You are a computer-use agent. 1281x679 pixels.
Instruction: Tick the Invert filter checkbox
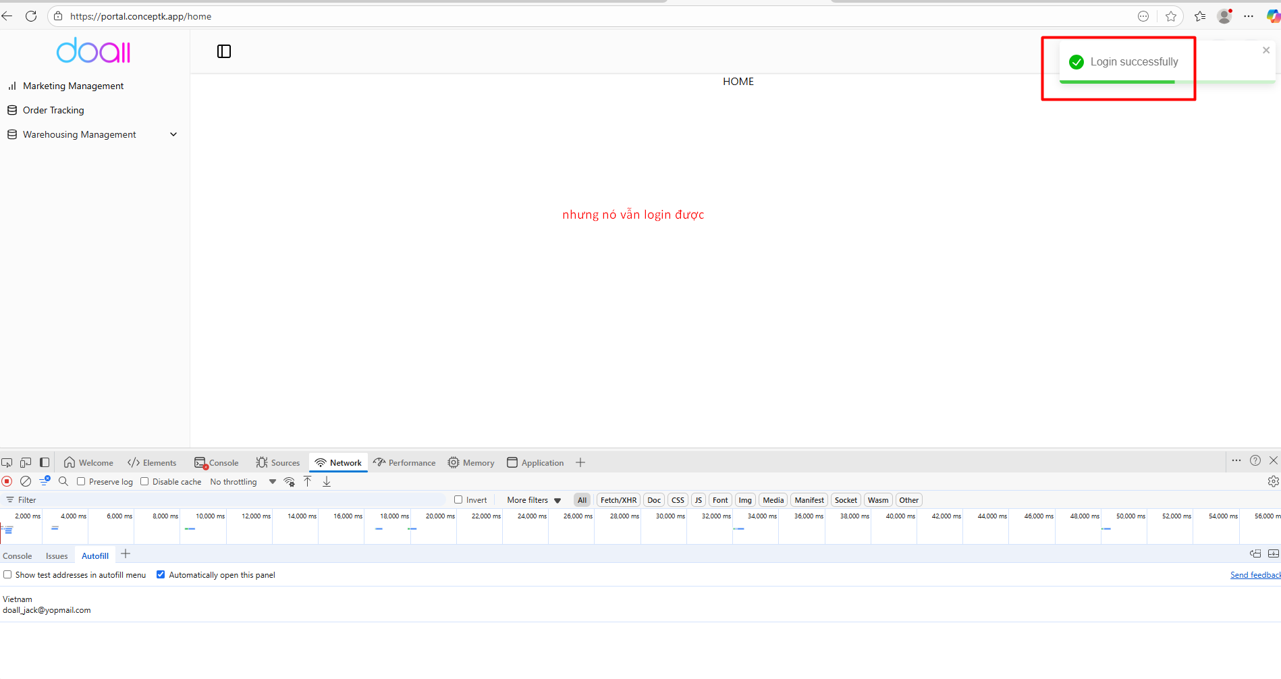[x=458, y=499]
